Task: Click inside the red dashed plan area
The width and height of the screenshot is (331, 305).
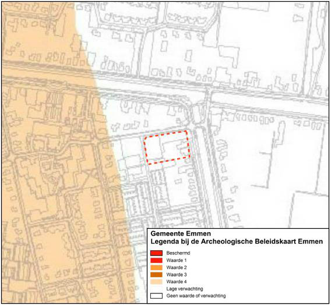Action: click(x=167, y=147)
